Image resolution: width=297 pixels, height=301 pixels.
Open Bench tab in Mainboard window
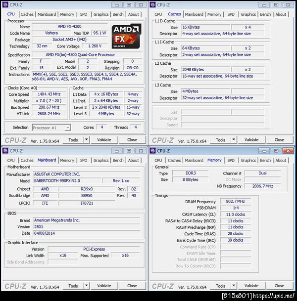[118, 160]
